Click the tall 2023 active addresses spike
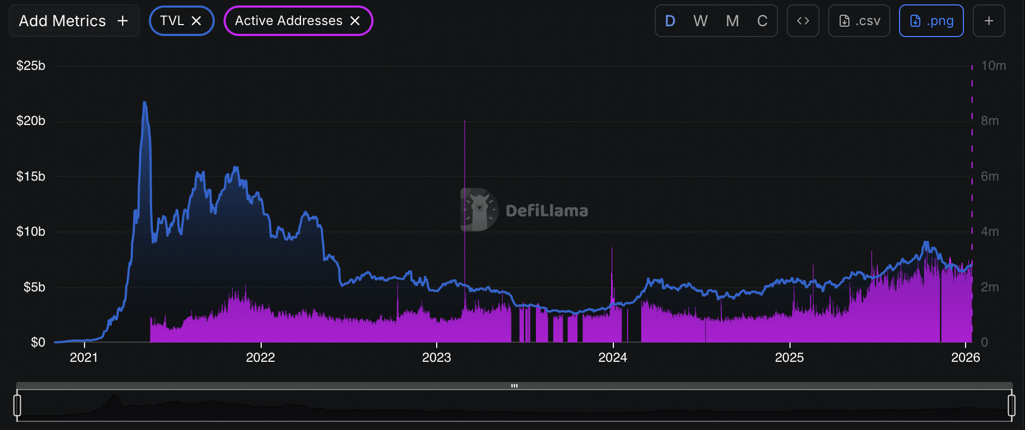This screenshot has width=1025, height=430. (x=465, y=164)
